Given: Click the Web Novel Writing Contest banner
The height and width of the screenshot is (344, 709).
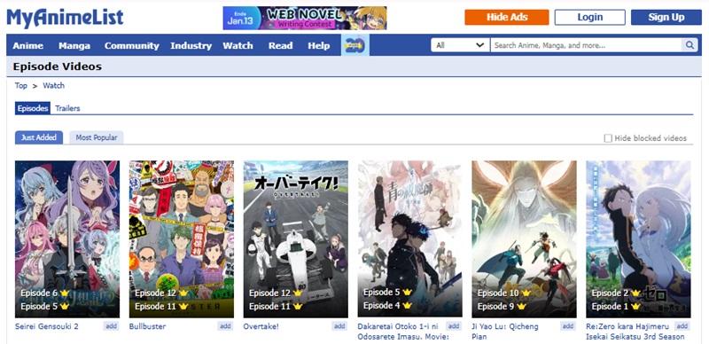Looking at the screenshot, I should 305,18.
